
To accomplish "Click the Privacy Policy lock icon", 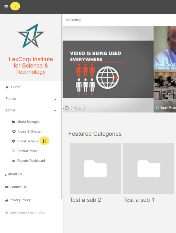I will pyautogui.click(x=6, y=200).
